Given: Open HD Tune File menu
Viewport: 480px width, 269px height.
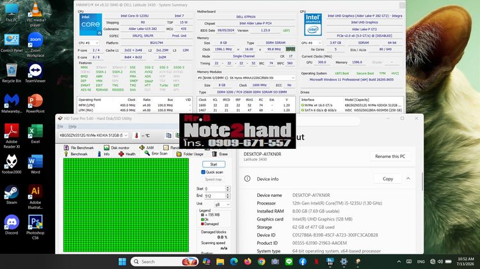Looking at the screenshot, I should coord(60,127).
